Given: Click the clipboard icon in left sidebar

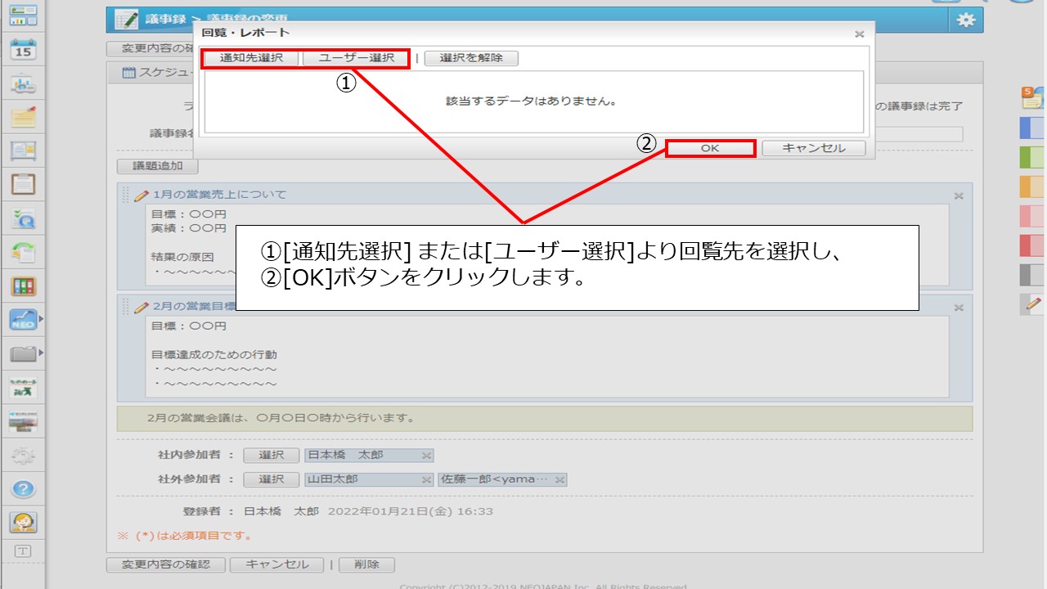Looking at the screenshot, I should click(23, 184).
